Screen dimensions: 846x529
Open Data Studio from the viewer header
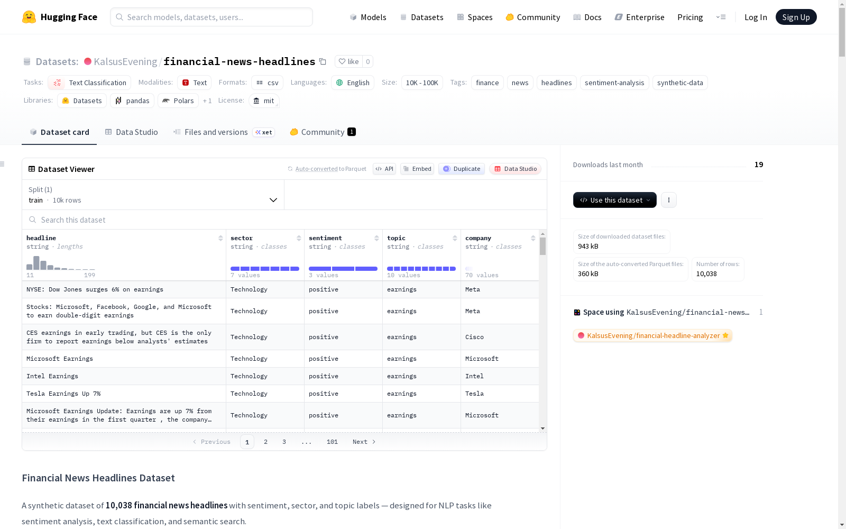pyautogui.click(x=515, y=169)
